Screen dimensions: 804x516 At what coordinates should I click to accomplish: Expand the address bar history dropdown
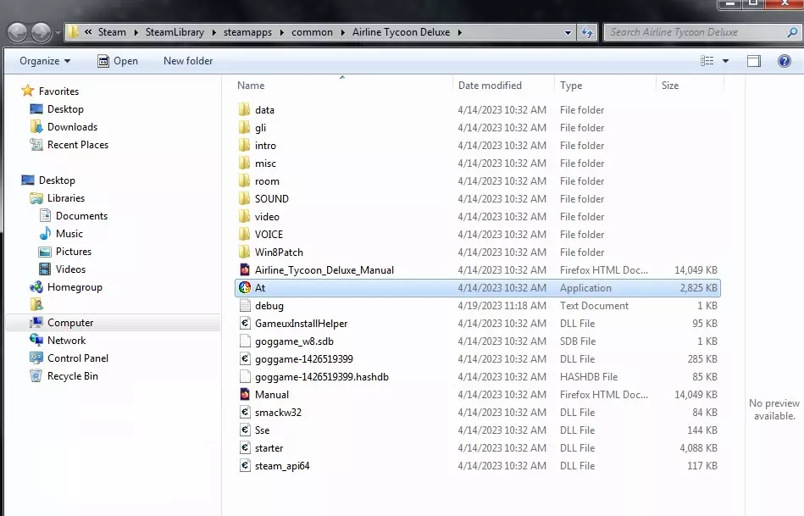pyautogui.click(x=568, y=32)
